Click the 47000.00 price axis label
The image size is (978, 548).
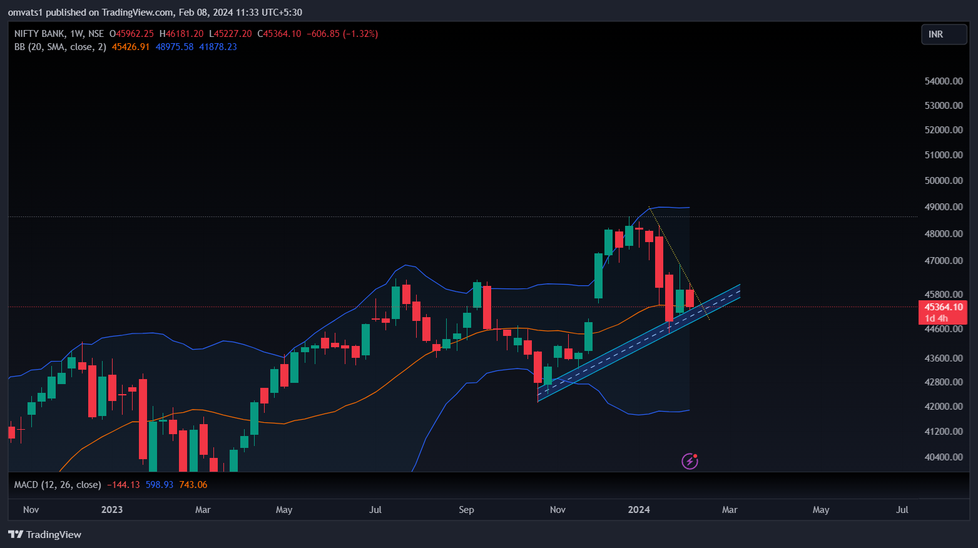tap(944, 260)
